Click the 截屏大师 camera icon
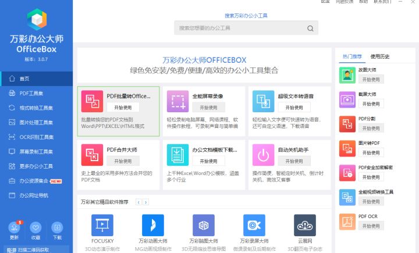This screenshot has width=419, height=253. [347, 99]
